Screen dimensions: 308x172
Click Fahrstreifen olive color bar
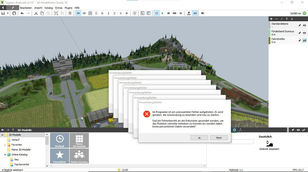(x=269, y=40)
